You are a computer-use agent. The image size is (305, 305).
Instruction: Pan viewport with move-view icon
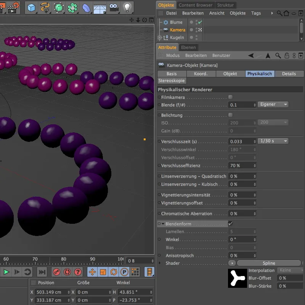tap(132, 20)
